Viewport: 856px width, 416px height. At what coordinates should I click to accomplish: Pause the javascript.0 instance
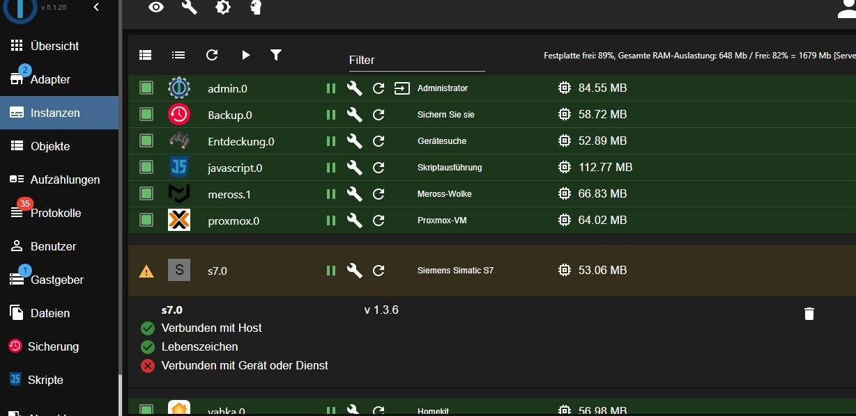click(x=331, y=168)
